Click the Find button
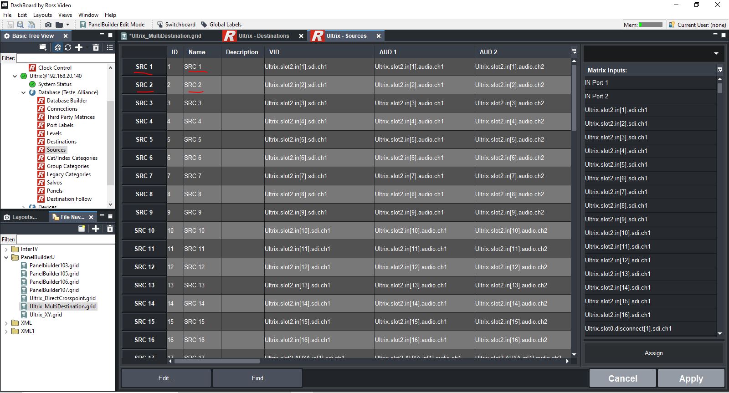The width and height of the screenshot is (729, 393). click(257, 378)
